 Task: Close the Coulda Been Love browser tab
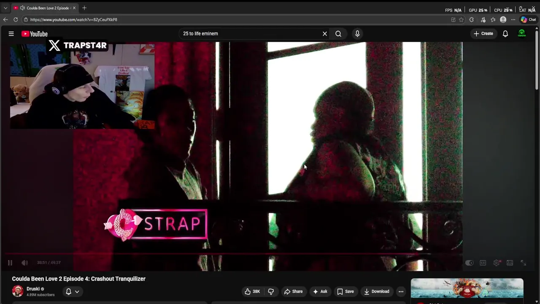[74, 8]
